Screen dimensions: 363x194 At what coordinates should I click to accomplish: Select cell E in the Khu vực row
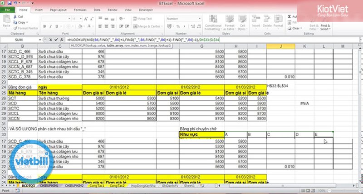coord(323,134)
